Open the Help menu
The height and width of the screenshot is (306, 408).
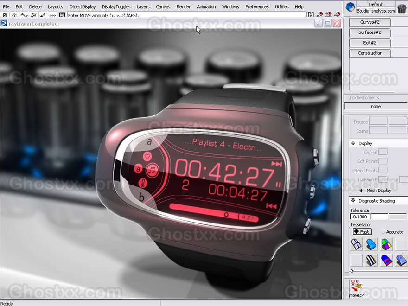pos(299,7)
